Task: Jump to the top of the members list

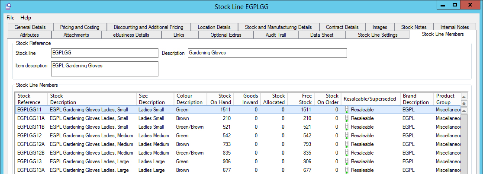Action: [x=464, y=96]
